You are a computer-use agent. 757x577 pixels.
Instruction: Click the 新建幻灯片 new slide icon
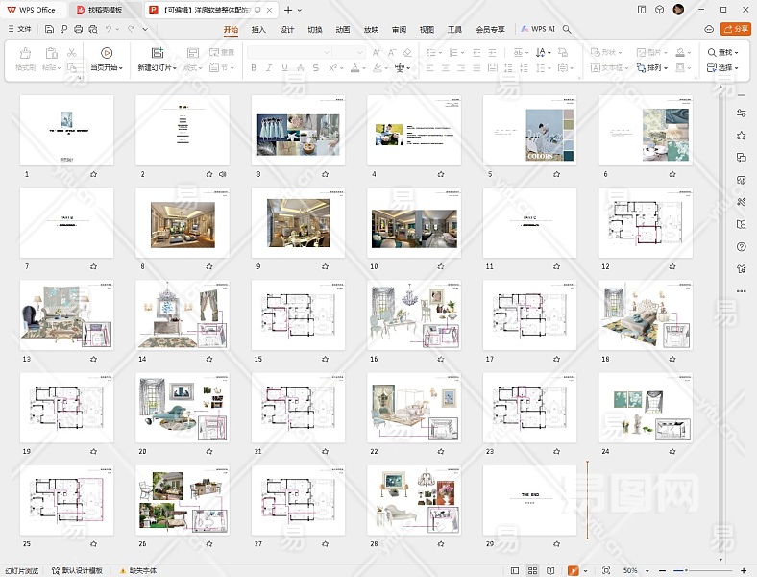pos(157,52)
